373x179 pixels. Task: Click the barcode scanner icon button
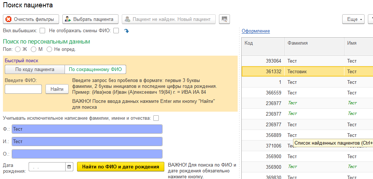coord(224,19)
